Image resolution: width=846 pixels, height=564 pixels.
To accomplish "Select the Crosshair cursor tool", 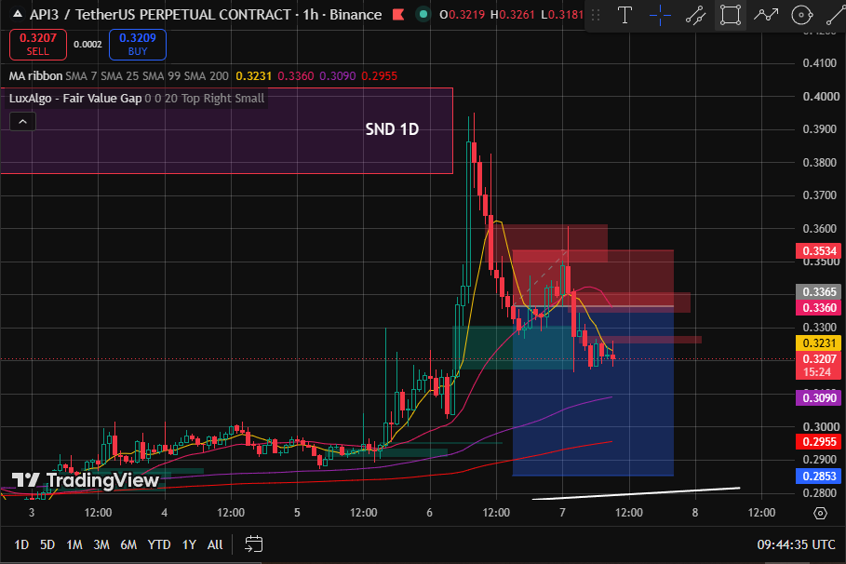I will click(660, 15).
